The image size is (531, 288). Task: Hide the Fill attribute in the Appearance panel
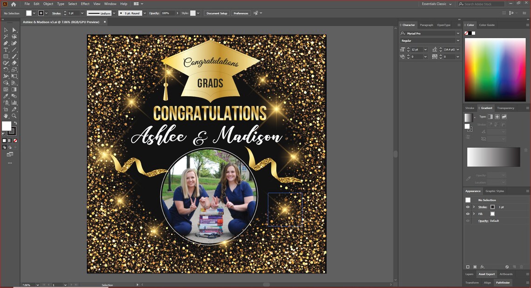click(468, 214)
